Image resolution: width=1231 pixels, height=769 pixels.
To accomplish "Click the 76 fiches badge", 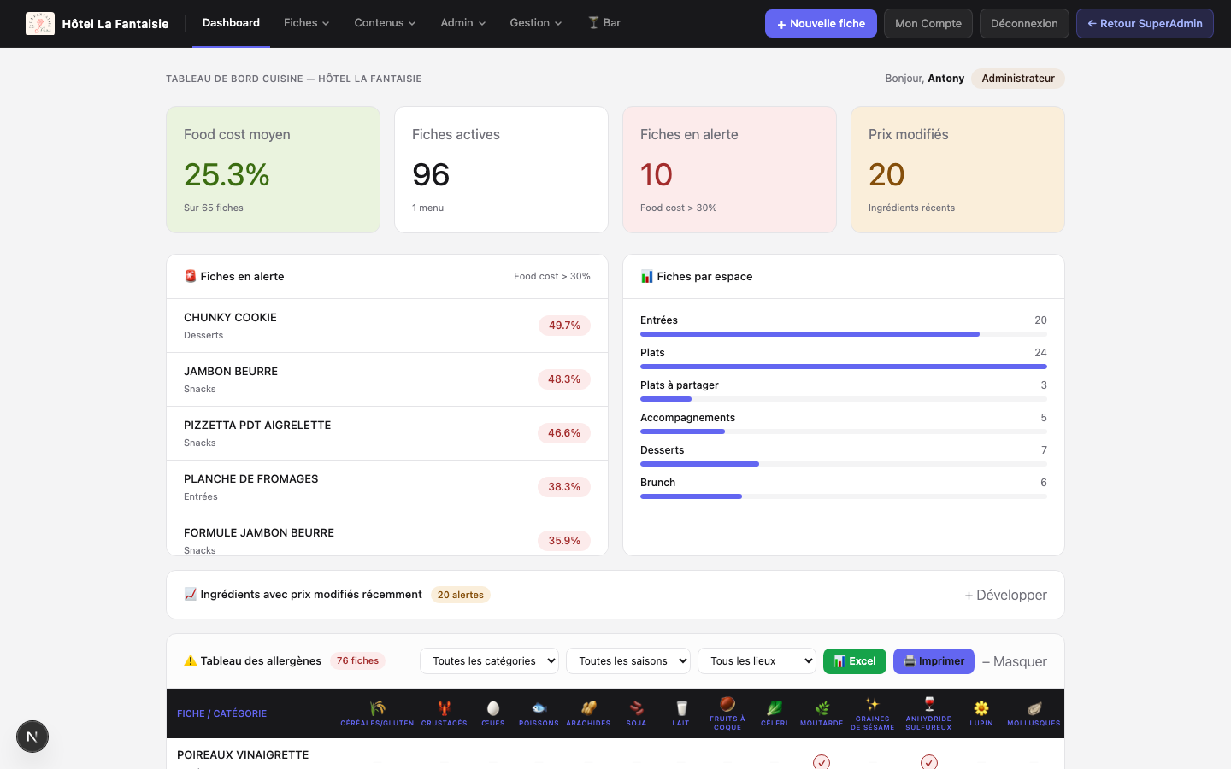I will (357, 660).
